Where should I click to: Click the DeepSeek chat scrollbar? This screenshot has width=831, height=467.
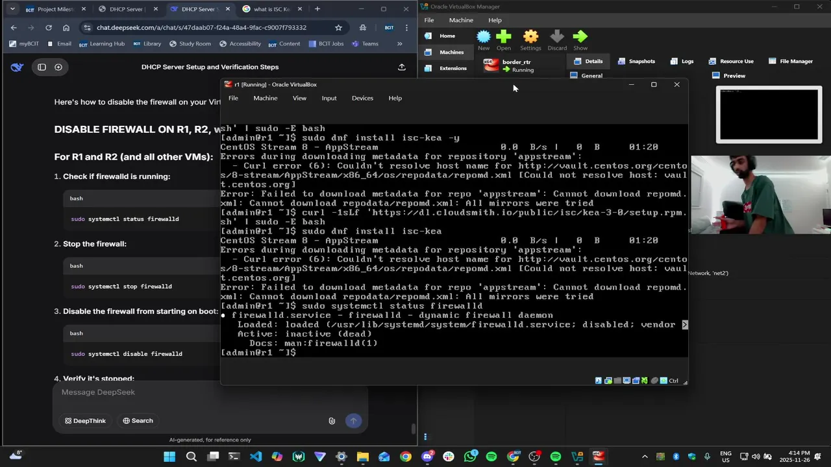click(414, 429)
